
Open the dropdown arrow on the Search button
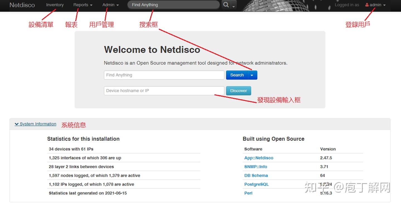point(252,75)
